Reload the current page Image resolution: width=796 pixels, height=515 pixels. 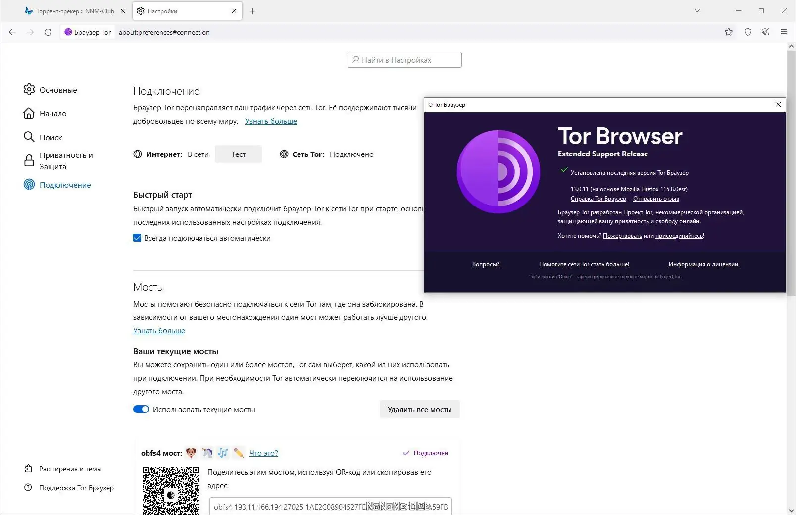(48, 32)
